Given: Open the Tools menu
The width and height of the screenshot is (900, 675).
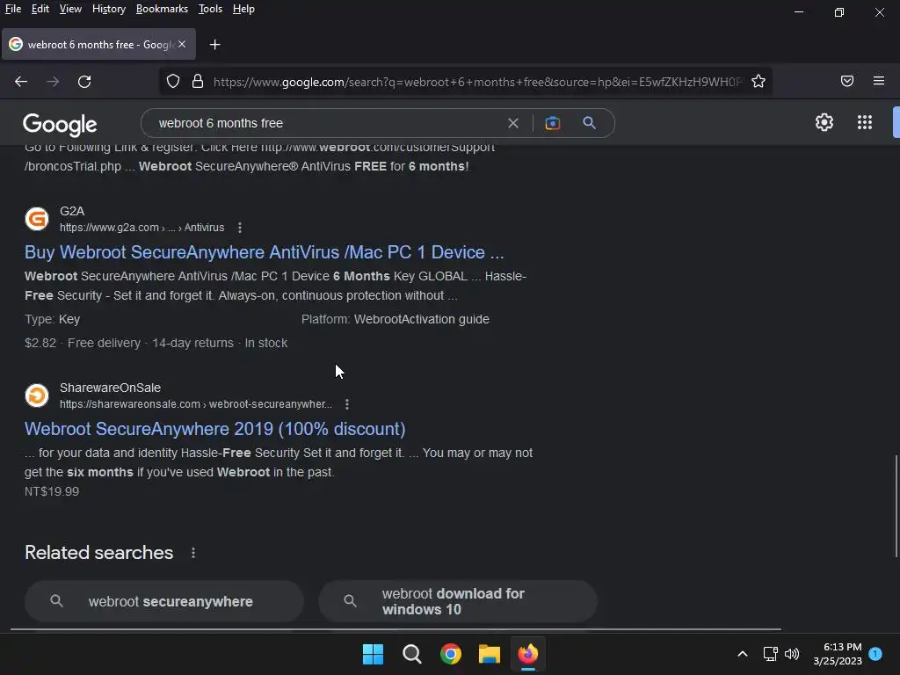Looking at the screenshot, I should tap(210, 9).
